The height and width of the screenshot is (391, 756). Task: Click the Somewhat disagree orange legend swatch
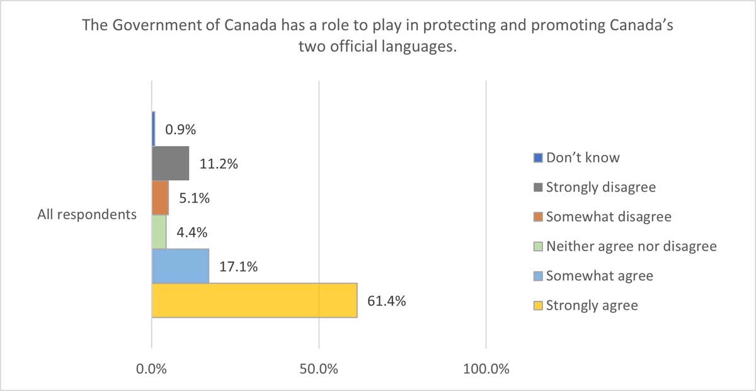(x=538, y=217)
